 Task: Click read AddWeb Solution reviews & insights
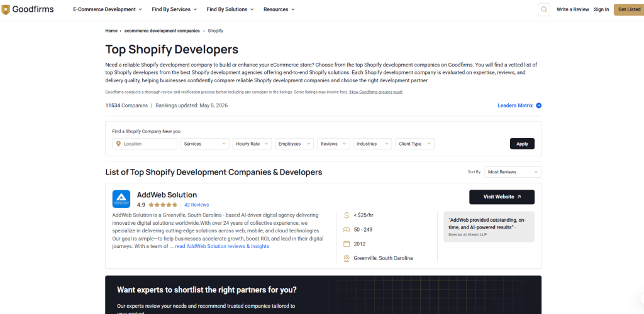[x=222, y=246]
